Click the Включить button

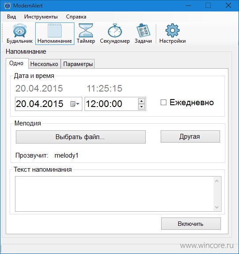[191, 224]
